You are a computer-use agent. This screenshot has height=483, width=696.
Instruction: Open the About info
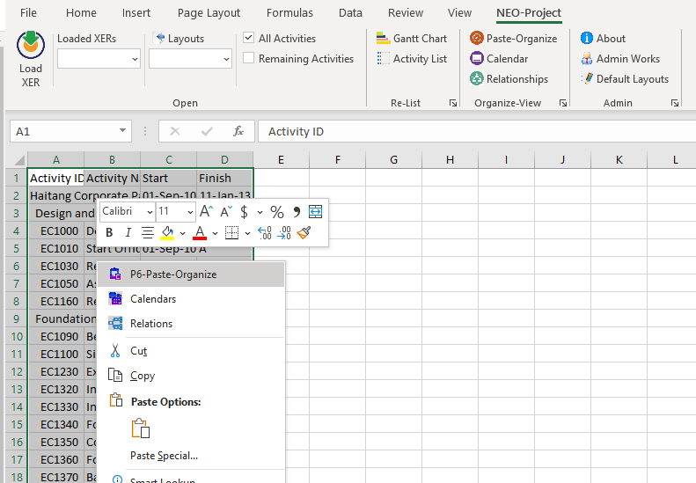pos(603,39)
